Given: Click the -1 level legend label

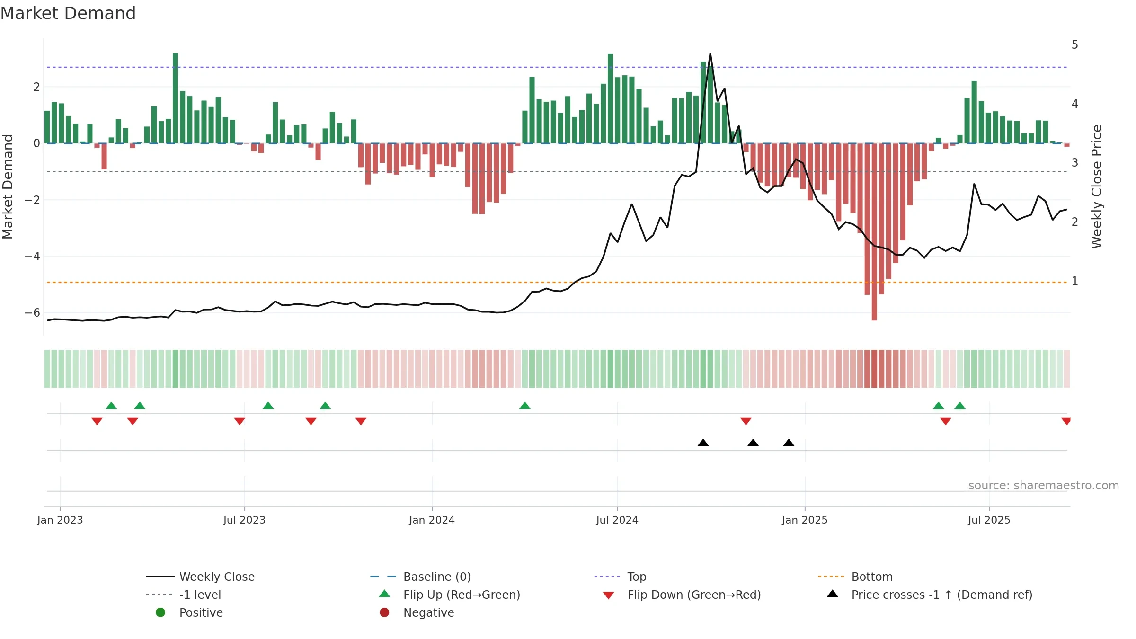Looking at the screenshot, I should (200, 595).
